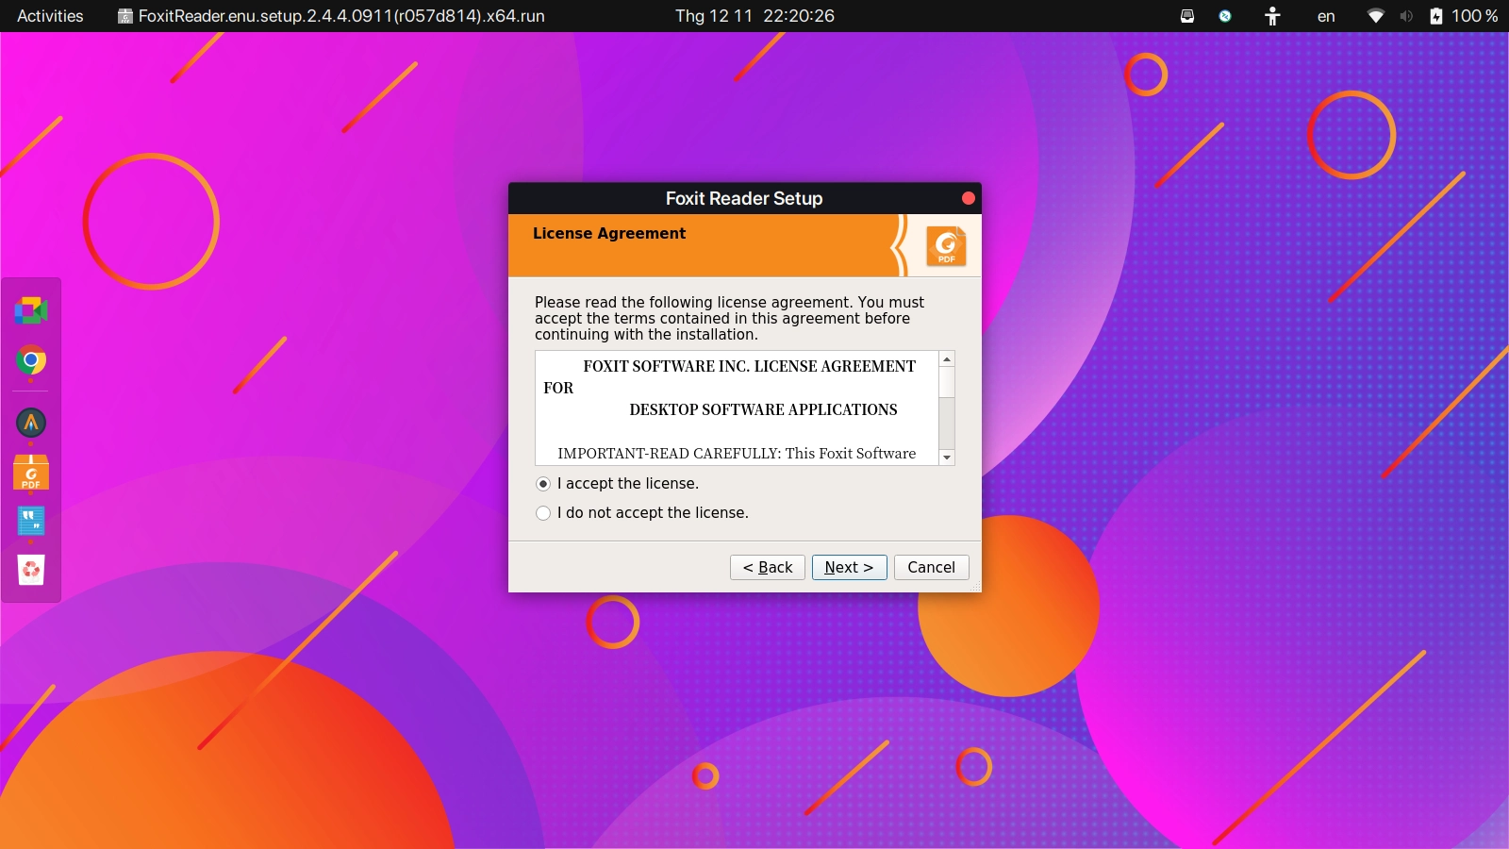This screenshot has width=1509, height=849.
Task: Open the FoxitReader setup app menu
Action: click(331, 16)
